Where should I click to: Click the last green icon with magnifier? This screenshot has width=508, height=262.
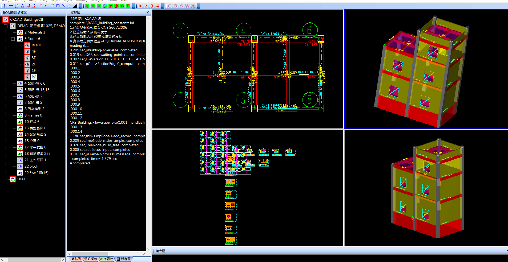[128, 6]
